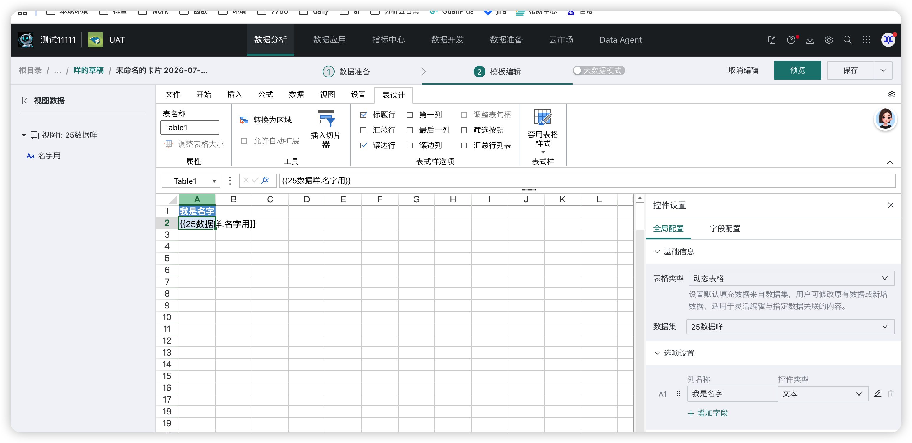Enable the 镶边列 checkbox
Viewport: 912px width, 443px height.
410,145
